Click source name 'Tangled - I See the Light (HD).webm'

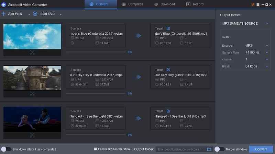97,116
